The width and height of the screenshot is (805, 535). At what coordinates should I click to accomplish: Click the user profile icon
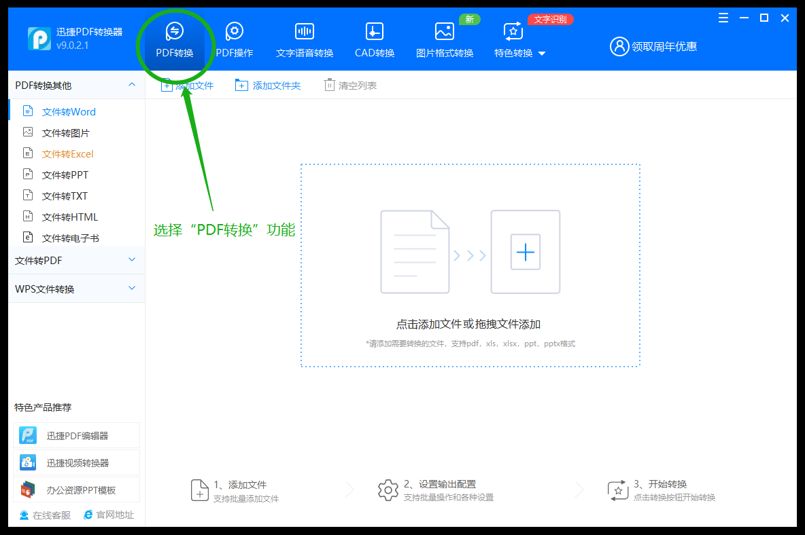coord(619,46)
